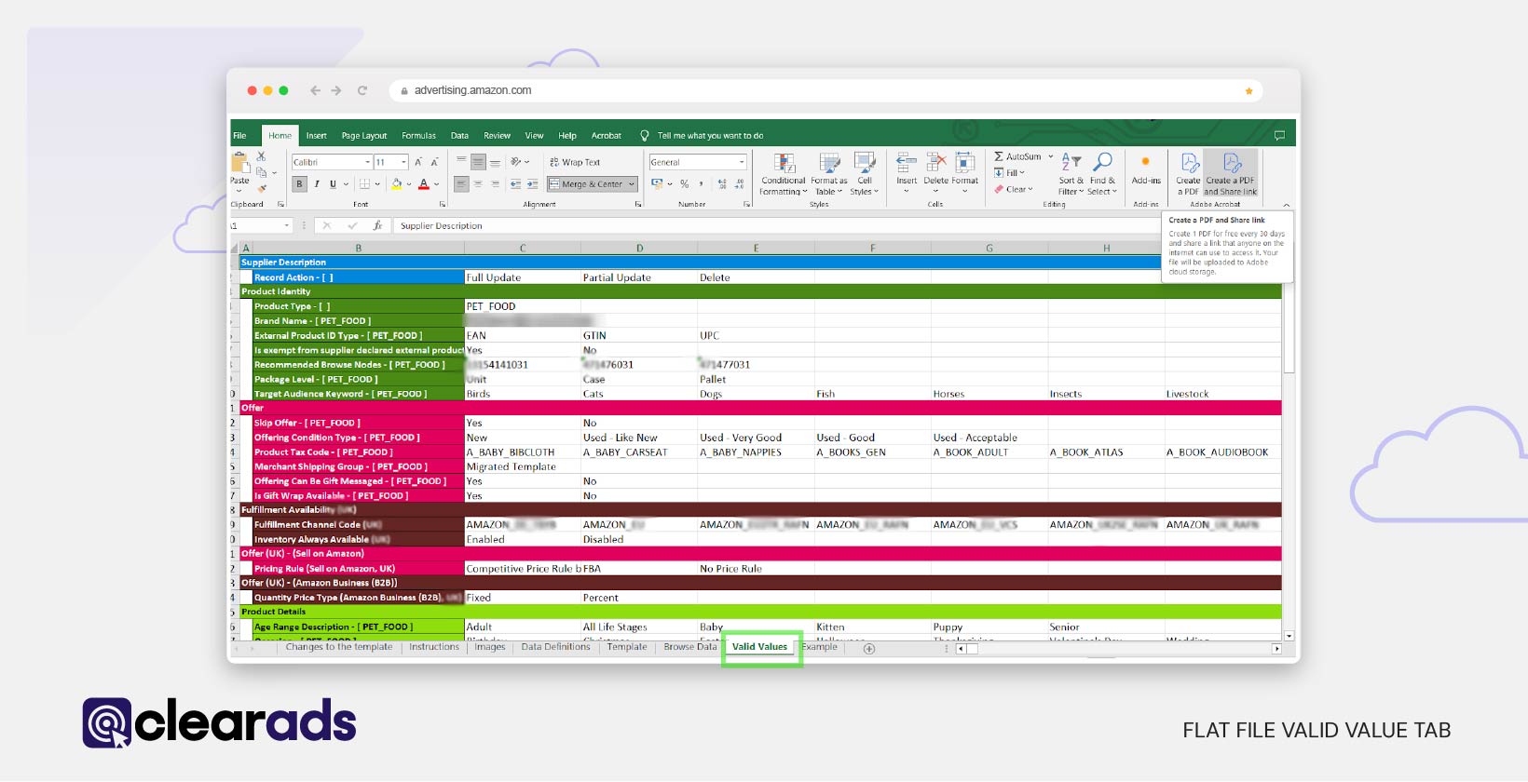Viewport: 1528px width, 782px height.
Task: Apply bottom align to cells
Action: 495,162
